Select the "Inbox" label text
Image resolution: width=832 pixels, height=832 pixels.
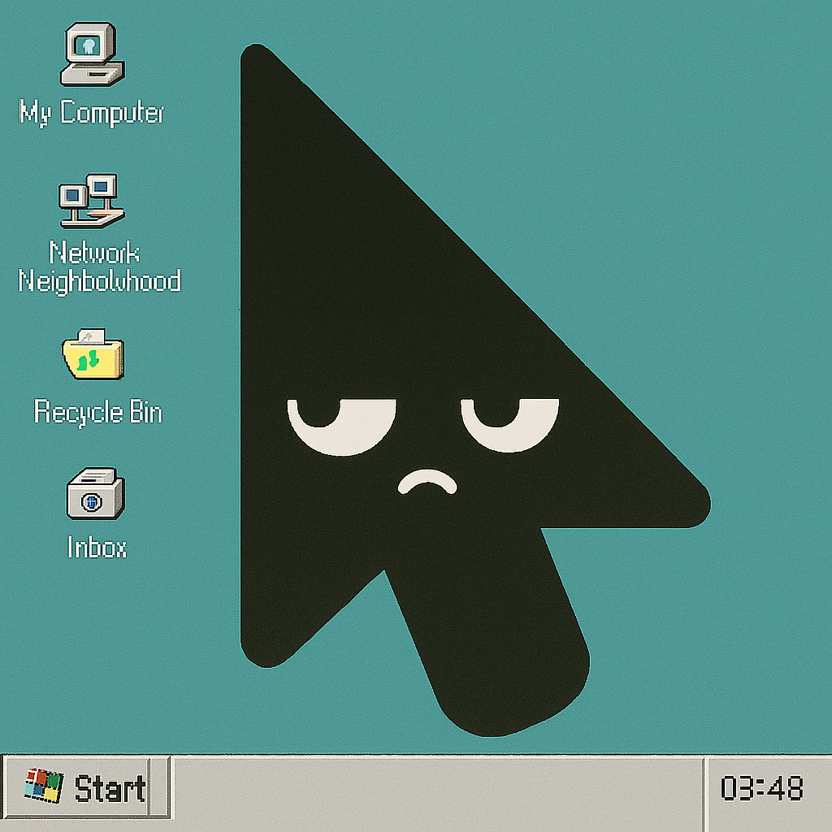[x=97, y=547]
